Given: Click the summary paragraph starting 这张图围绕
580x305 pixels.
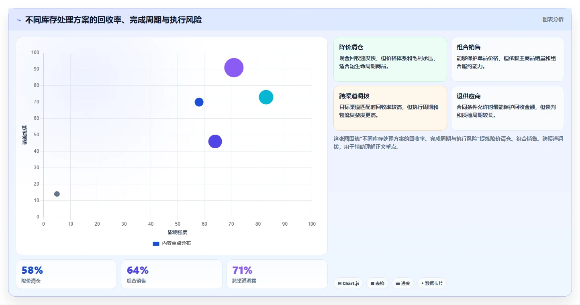Looking at the screenshot, I should click(449, 143).
